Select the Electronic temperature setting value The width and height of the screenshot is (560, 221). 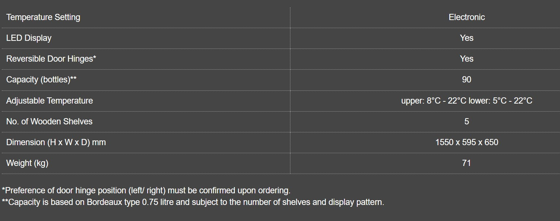pos(466,17)
